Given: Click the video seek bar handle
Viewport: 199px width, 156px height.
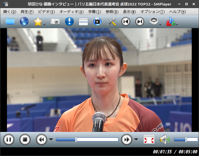Looking at the screenshot, I should pyautogui.click(x=76, y=139).
